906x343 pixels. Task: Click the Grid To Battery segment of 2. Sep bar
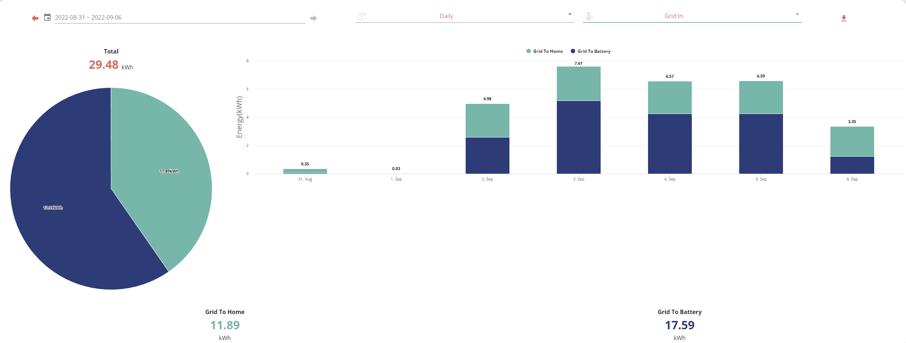coord(487,156)
